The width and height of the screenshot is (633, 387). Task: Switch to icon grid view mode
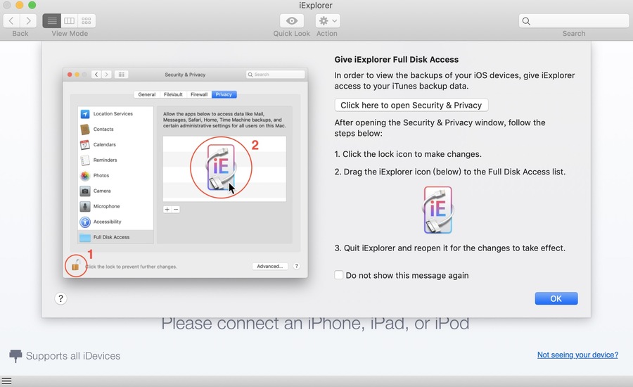click(87, 20)
